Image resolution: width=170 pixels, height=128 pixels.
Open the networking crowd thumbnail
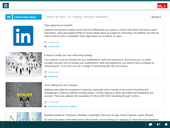coord(24,65)
